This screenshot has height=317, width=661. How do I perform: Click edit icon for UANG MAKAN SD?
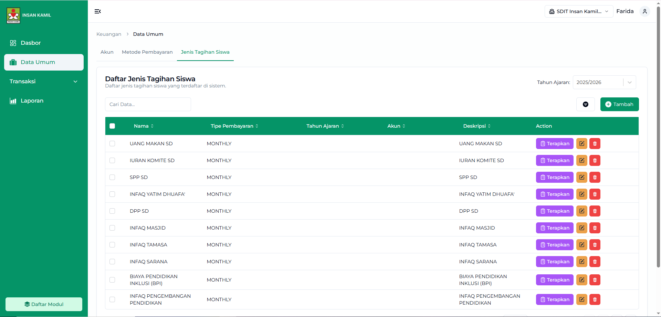click(x=581, y=144)
